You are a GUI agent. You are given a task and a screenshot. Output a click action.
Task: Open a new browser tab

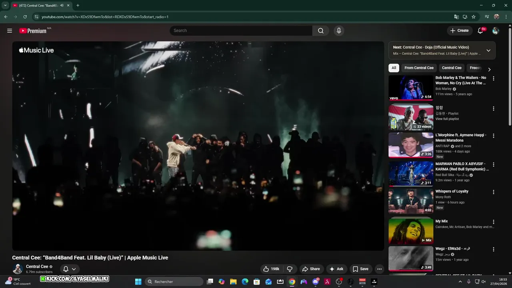tap(78, 6)
